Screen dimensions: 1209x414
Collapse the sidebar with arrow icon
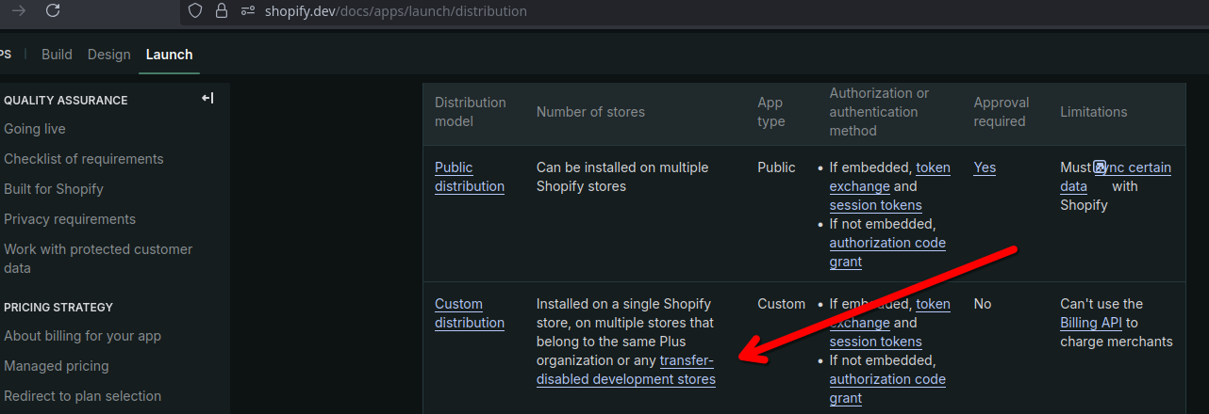pos(207,99)
